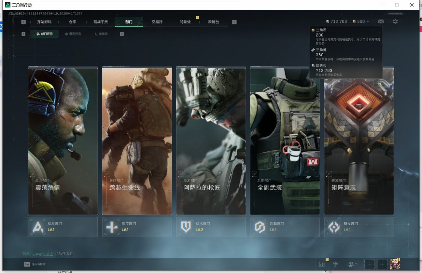Switch to the 仓库 tab
The width and height of the screenshot is (422, 273).
click(x=72, y=22)
